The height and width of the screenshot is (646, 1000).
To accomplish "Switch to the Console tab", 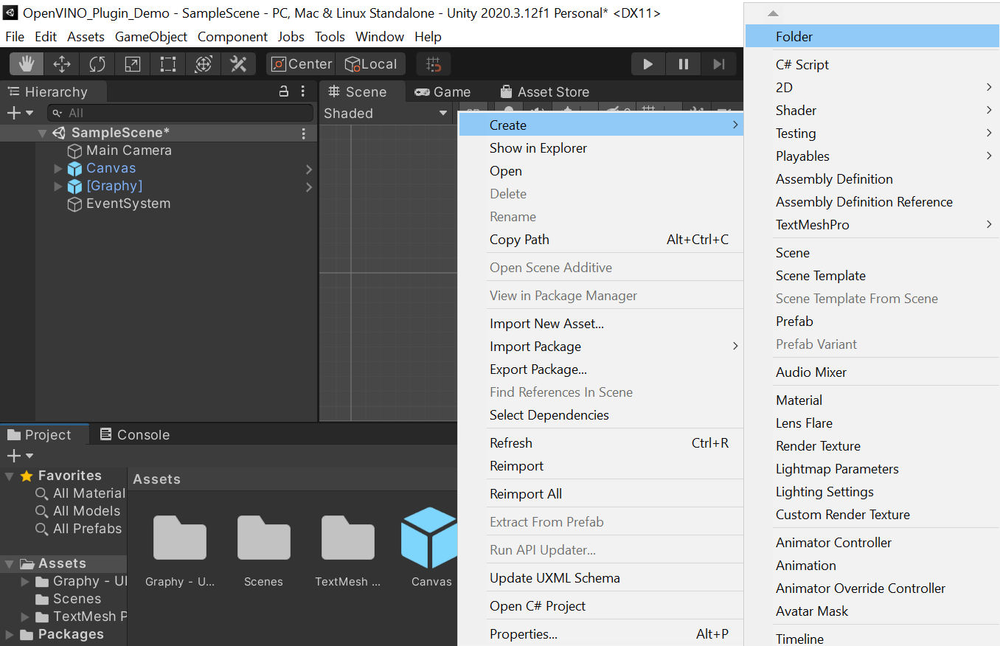I will pos(135,434).
